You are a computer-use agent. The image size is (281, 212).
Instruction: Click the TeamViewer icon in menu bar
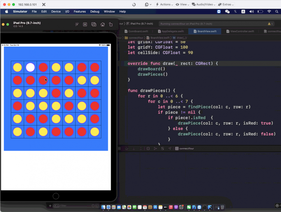(219, 12)
